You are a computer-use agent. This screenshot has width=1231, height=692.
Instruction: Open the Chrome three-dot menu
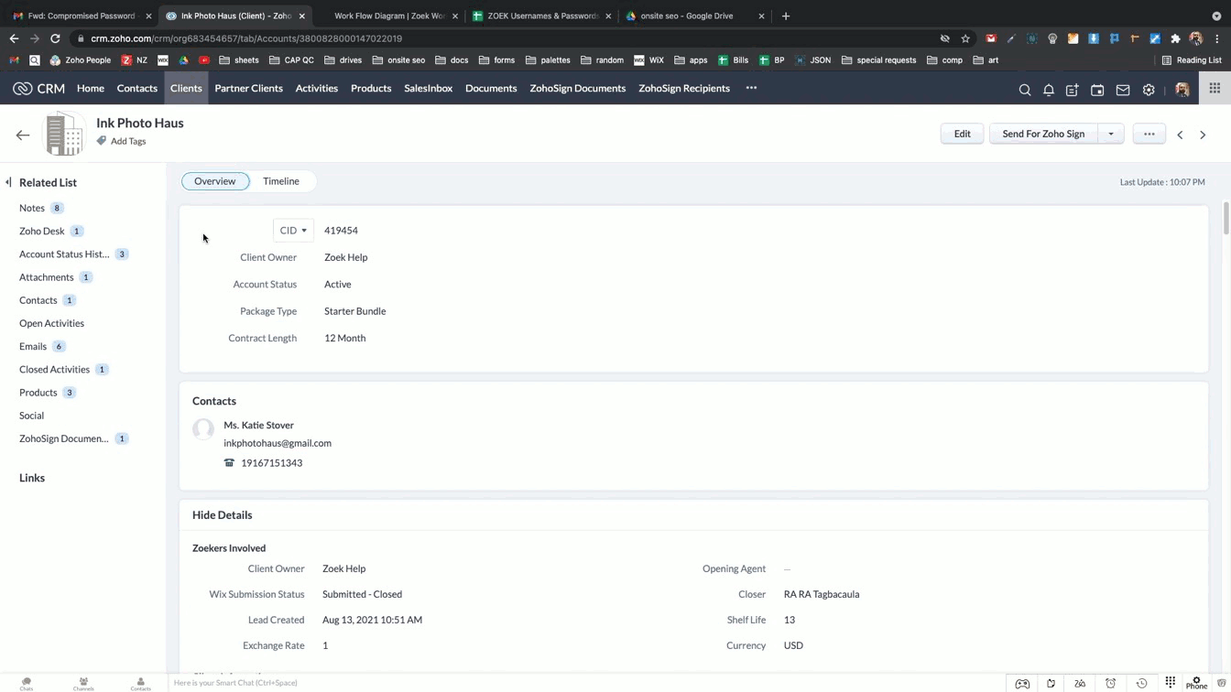point(1217,38)
